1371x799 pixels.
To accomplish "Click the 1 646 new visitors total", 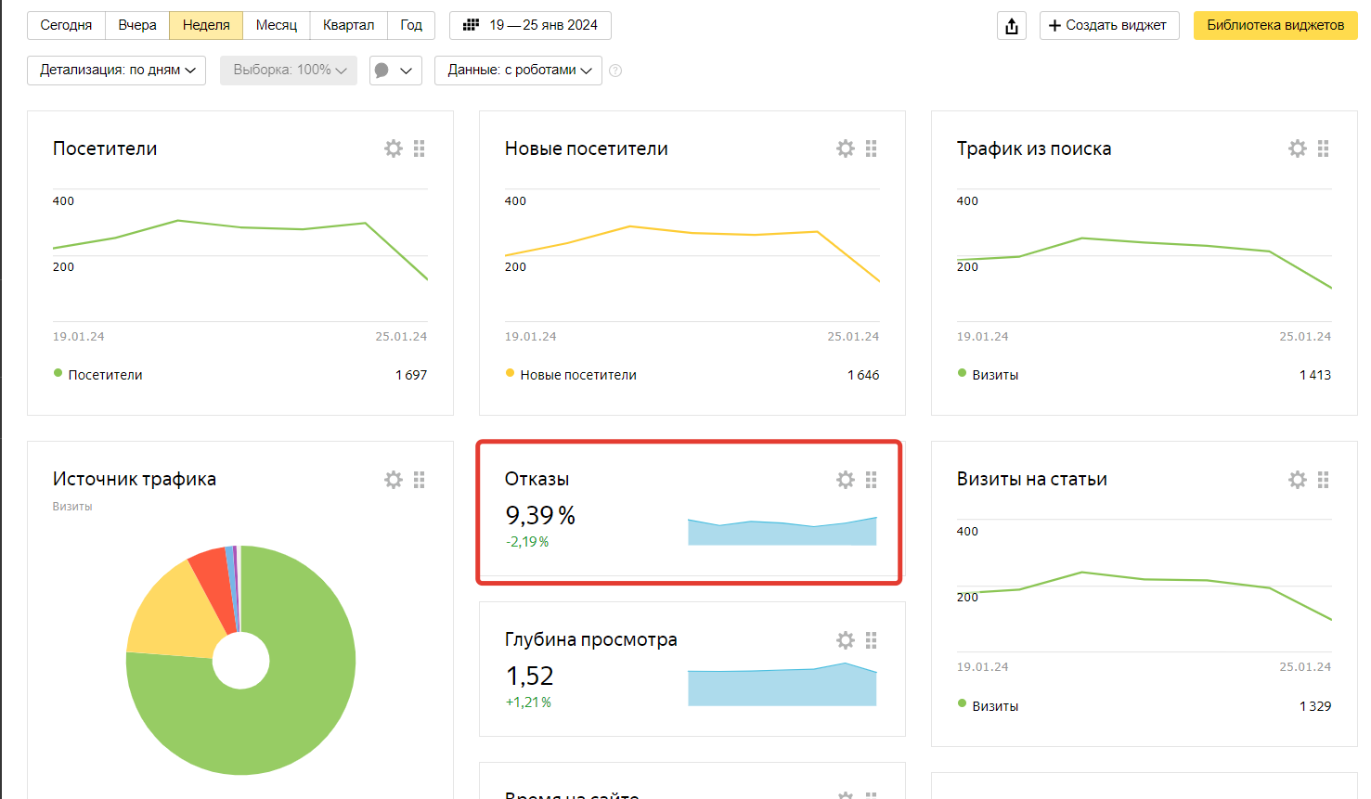I will click(863, 375).
